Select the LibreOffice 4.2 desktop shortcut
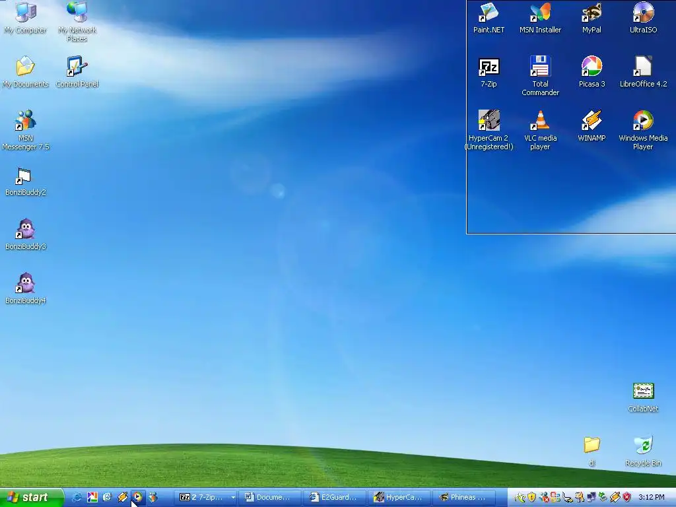The width and height of the screenshot is (676, 507). [x=643, y=71]
